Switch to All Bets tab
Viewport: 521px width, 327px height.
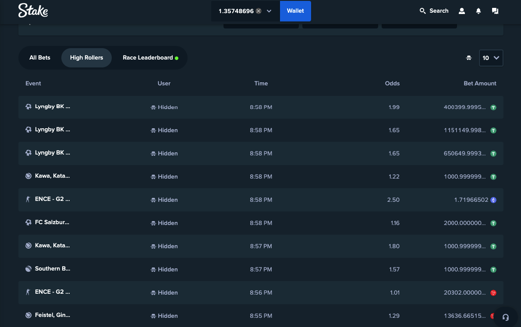click(40, 58)
